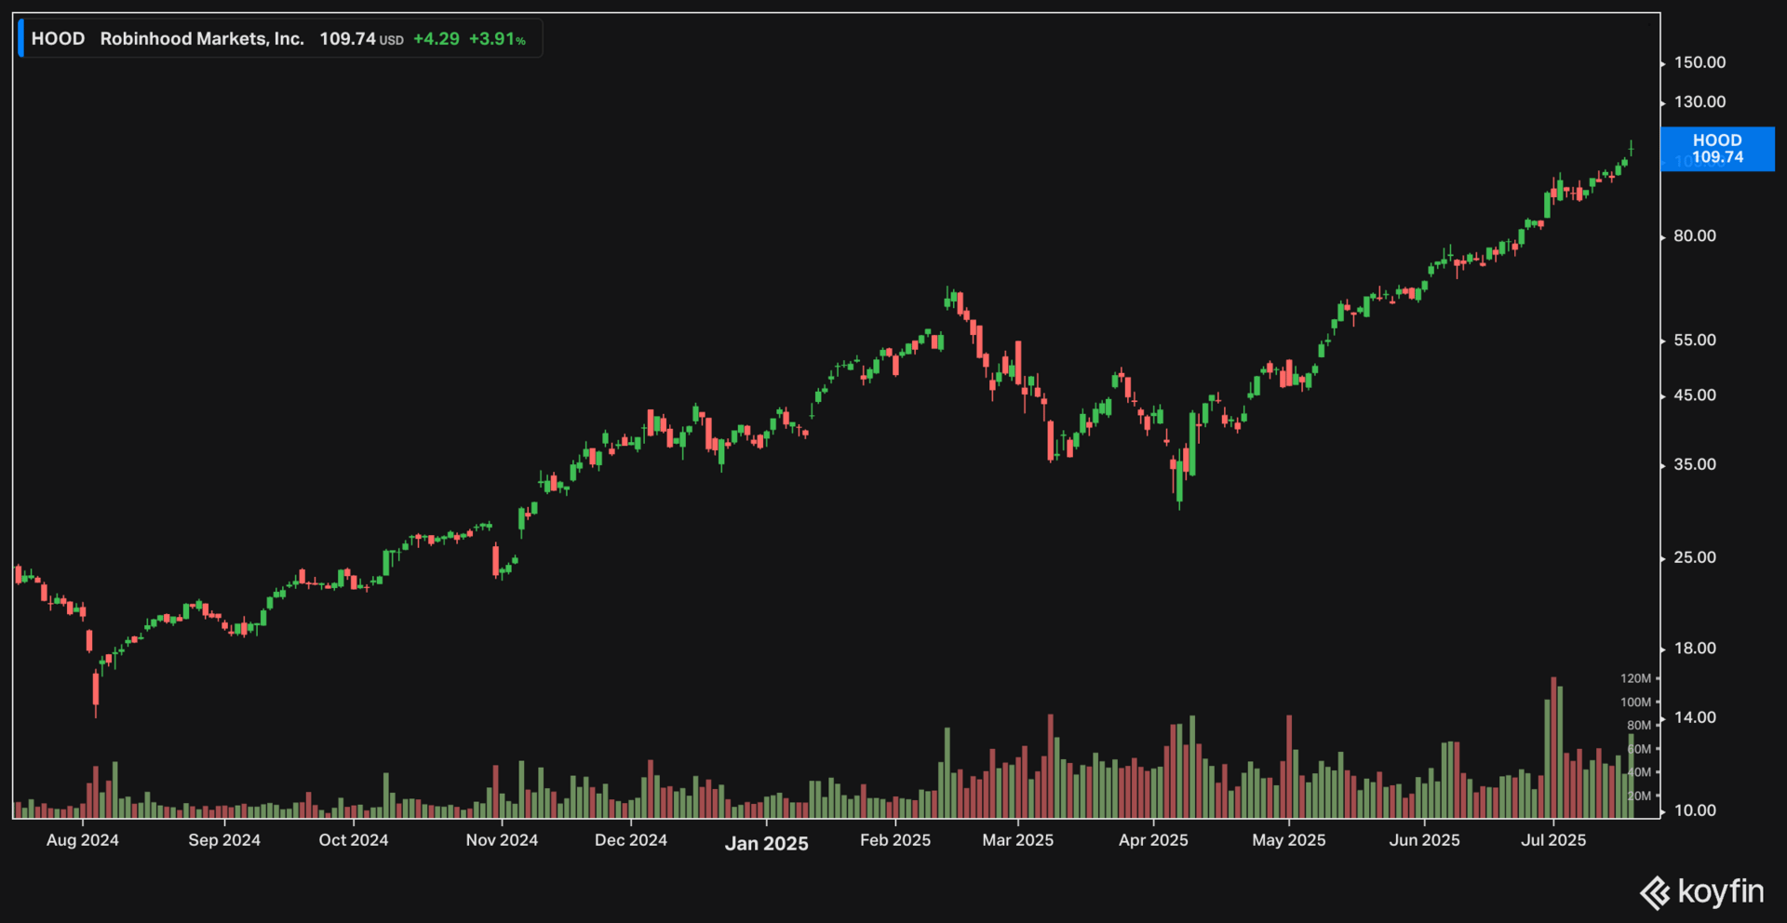Click the Nov 2024 date label

pyautogui.click(x=502, y=840)
